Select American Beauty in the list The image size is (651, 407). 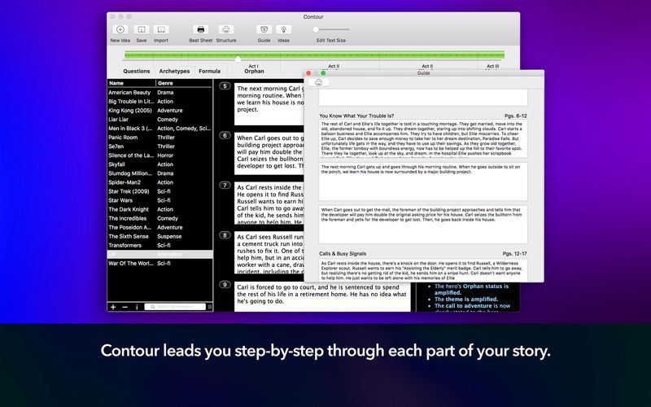pos(159,93)
